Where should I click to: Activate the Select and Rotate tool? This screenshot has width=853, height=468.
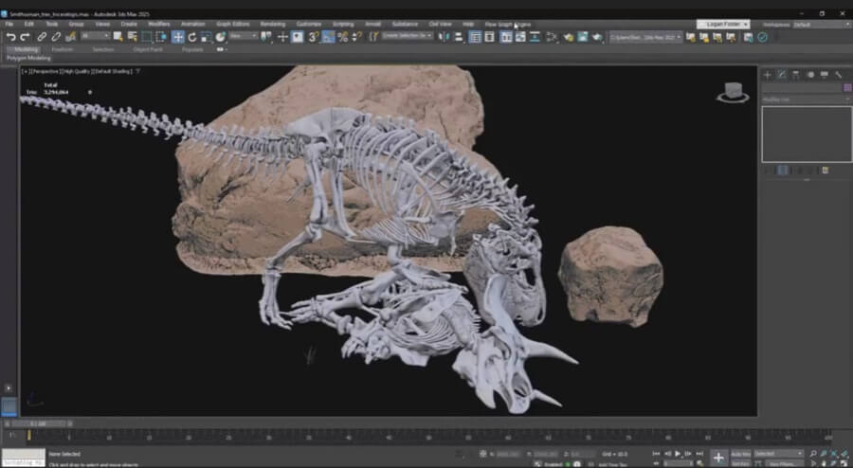coord(192,37)
